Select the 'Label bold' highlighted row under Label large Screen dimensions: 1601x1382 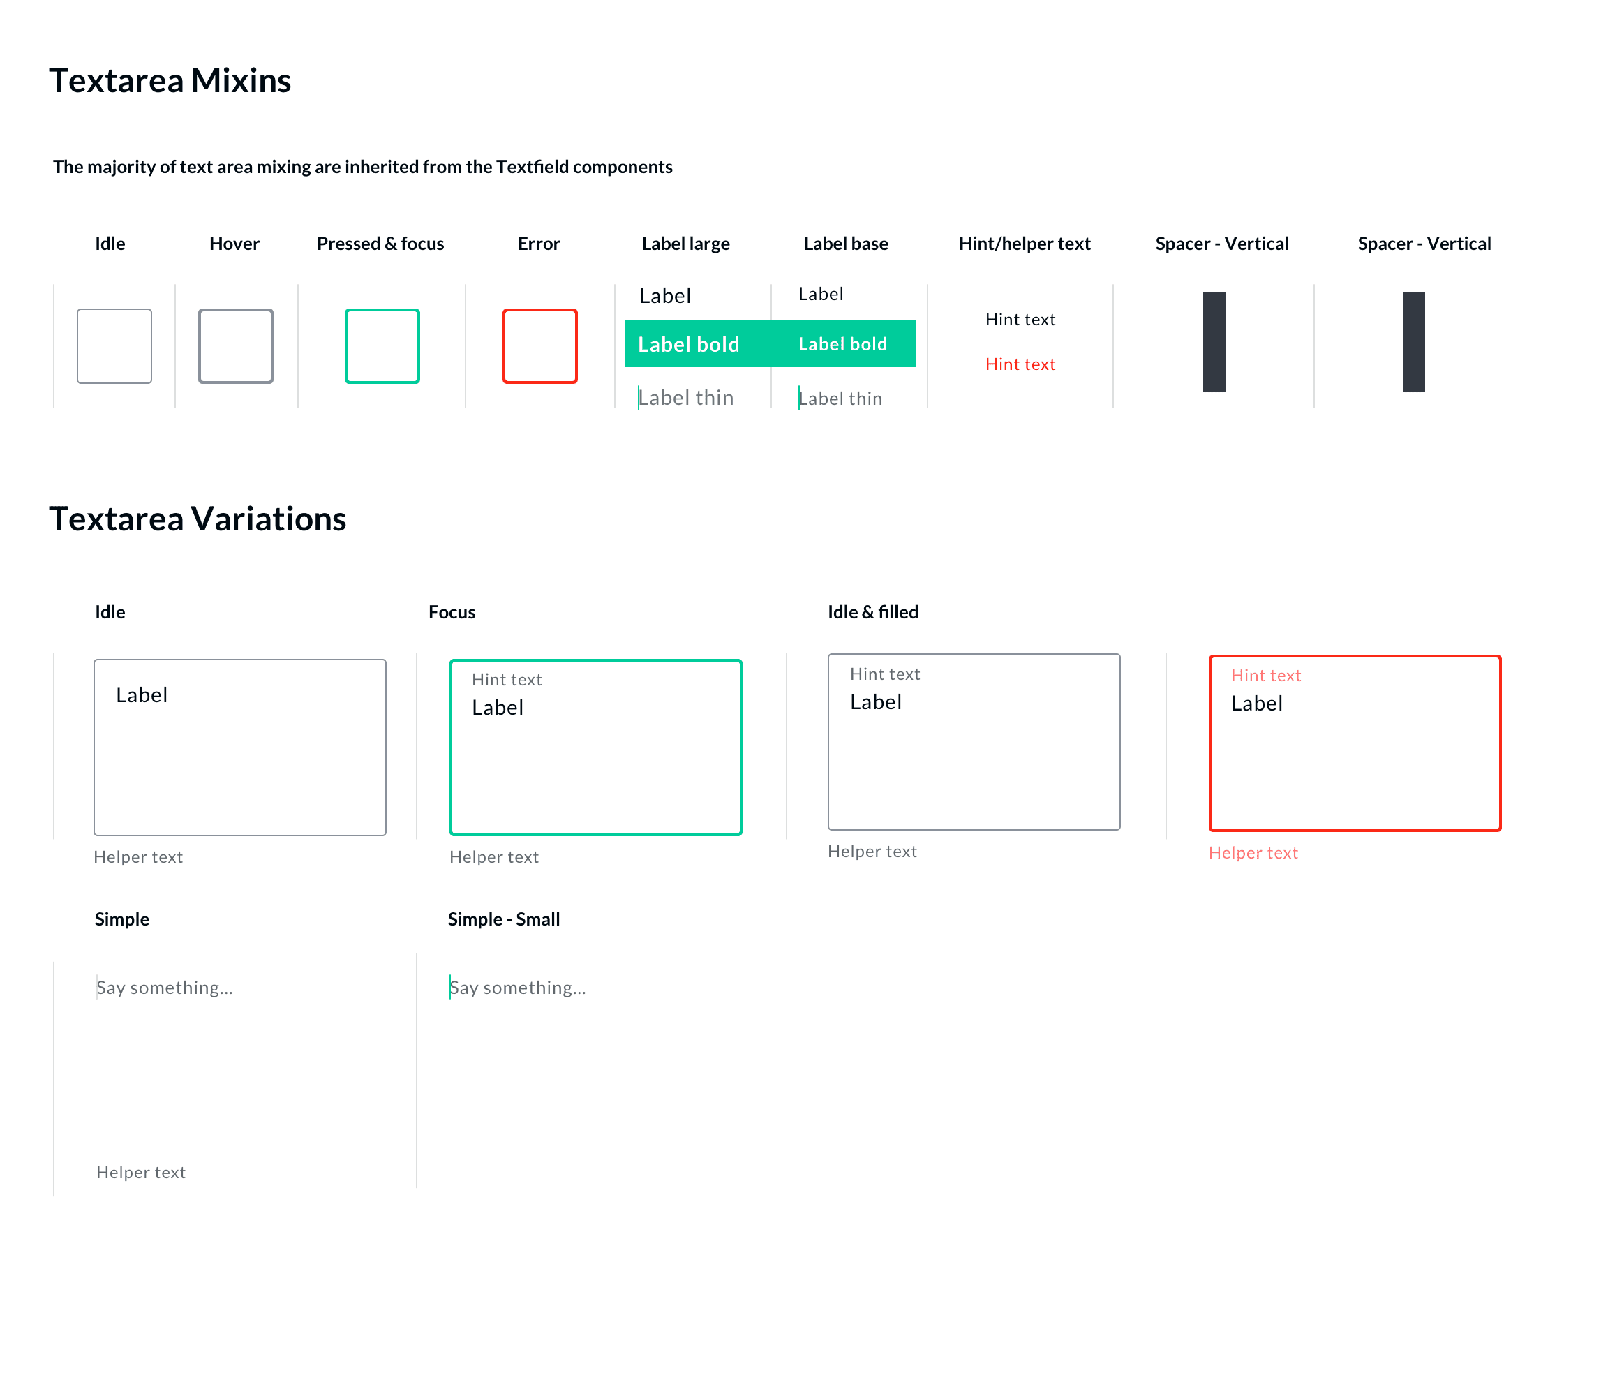(690, 344)
